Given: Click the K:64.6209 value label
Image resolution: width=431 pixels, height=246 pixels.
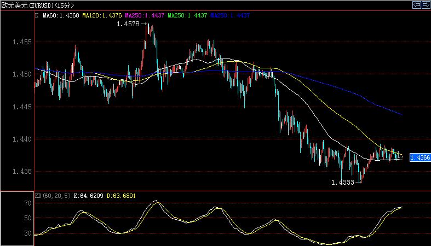Looking at the screenshot, I should tap(89, 196).
